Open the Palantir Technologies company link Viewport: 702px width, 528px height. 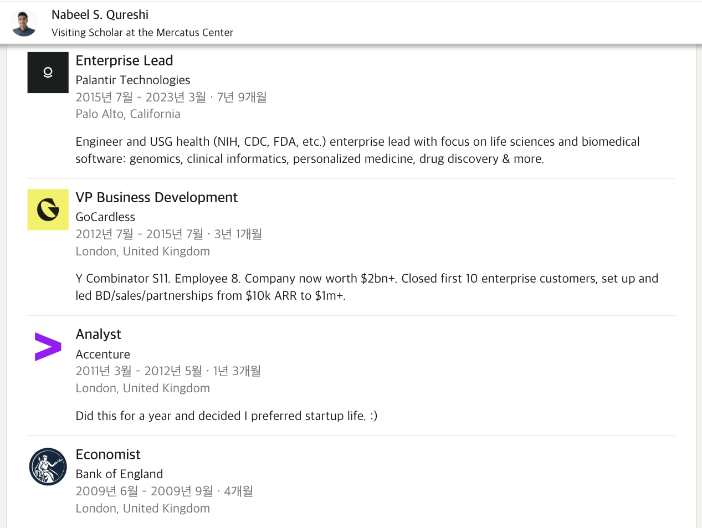133,80
